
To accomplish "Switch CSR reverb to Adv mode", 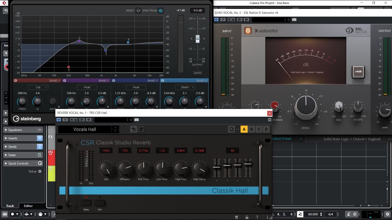I will (x=100, y=203).
